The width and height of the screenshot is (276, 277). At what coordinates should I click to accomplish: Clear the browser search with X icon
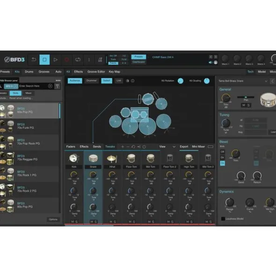click(x=50, y=86)
